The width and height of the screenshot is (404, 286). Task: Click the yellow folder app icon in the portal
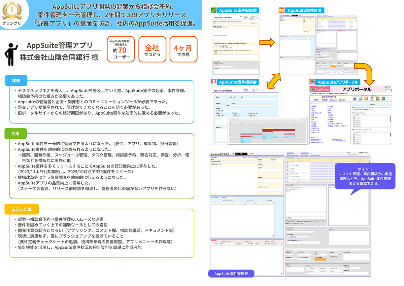click(377, 98)
